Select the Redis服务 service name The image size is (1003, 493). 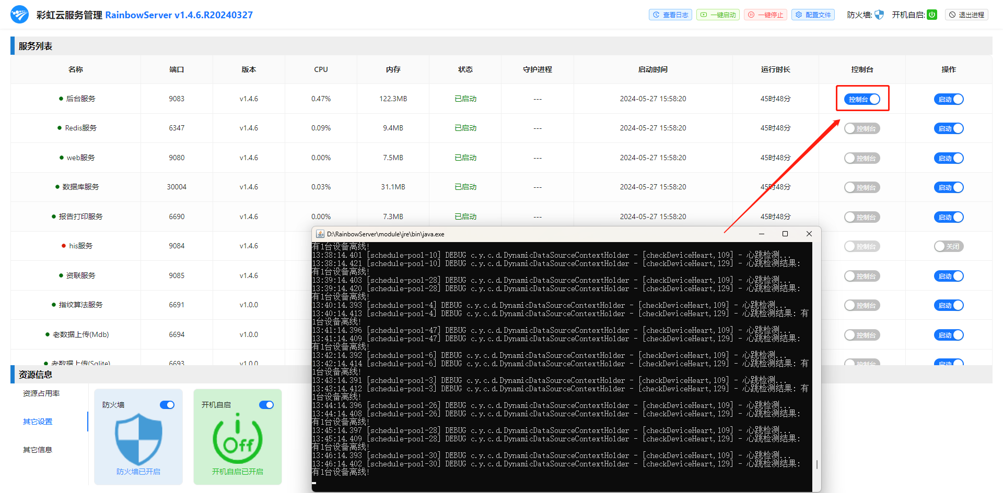81,128
